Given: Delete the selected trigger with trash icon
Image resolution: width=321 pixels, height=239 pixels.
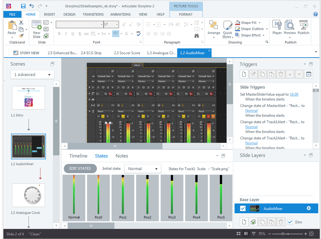Looking at the screenshot, I should tap(281, 74).
